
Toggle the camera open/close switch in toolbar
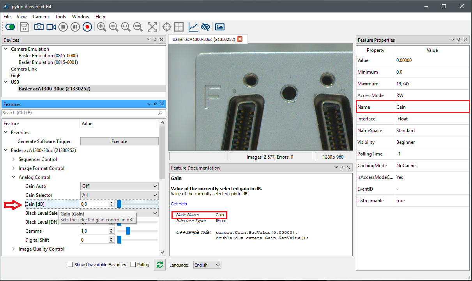tap(10, 27)
